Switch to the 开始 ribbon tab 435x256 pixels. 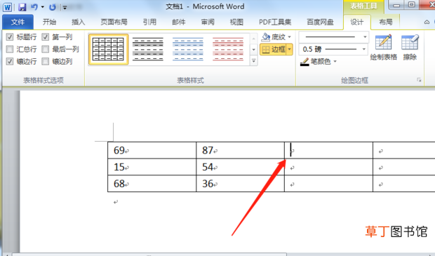click(x=49, y=22)
